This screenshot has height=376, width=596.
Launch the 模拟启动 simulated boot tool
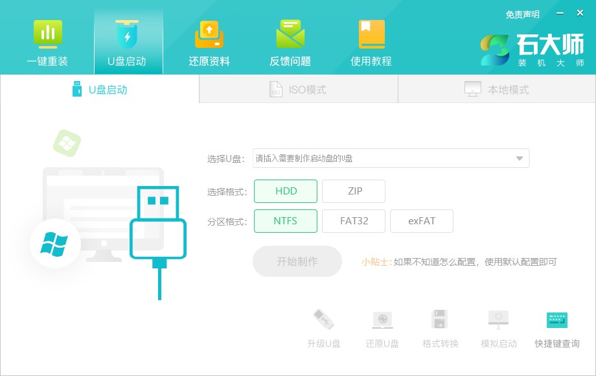(498, 329)
